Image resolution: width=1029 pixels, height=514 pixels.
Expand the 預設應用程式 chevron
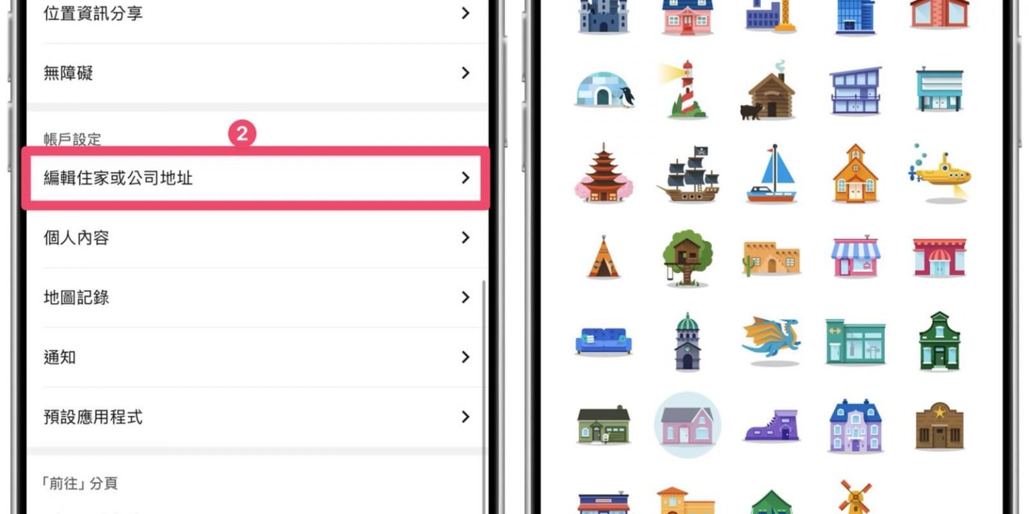tap(466, 416)
